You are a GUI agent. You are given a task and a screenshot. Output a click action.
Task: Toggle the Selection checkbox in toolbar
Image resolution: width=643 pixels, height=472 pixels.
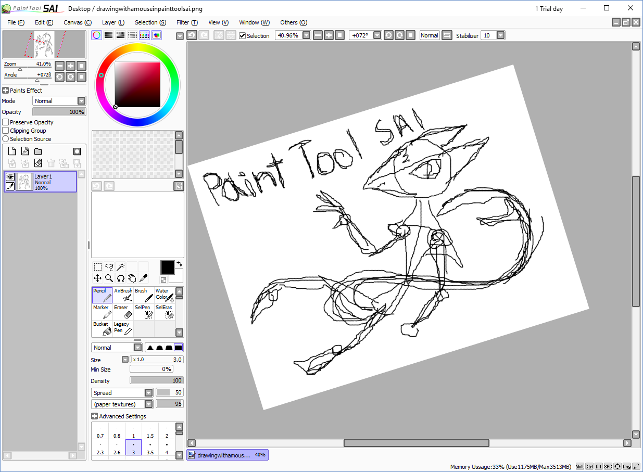point(243,35)
